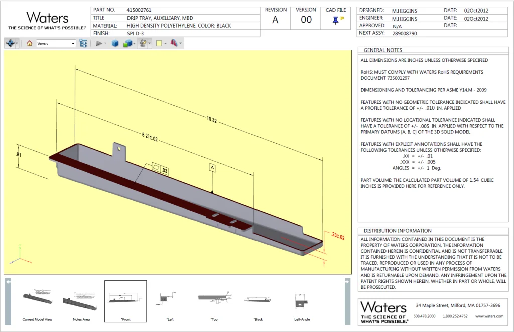Click the model render mode cubes icon
The height and width of the screenshot is (332, 514).
point(127,44)
